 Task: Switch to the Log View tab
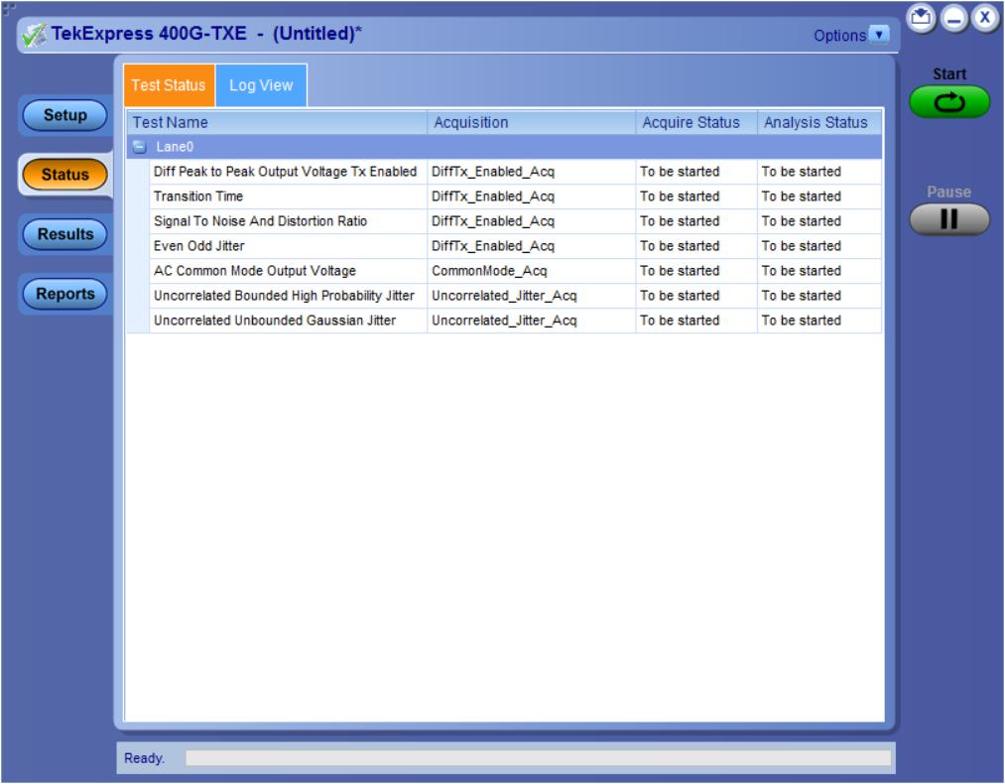(x=261, y=85)
